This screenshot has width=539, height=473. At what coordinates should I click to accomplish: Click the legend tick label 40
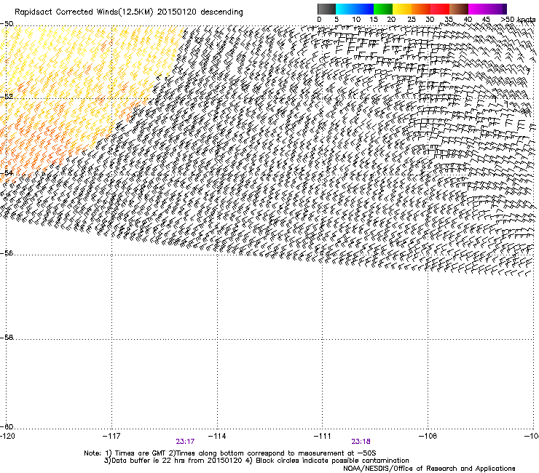click(x=468, y=20)
